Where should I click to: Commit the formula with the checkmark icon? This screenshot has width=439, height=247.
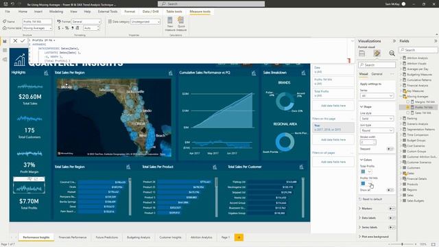[x=23, y=41]
